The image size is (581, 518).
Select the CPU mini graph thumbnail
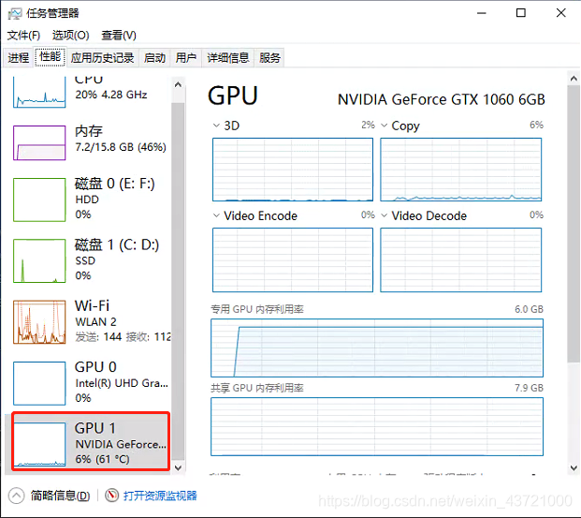pyautogui.click(x=39, y=92)
